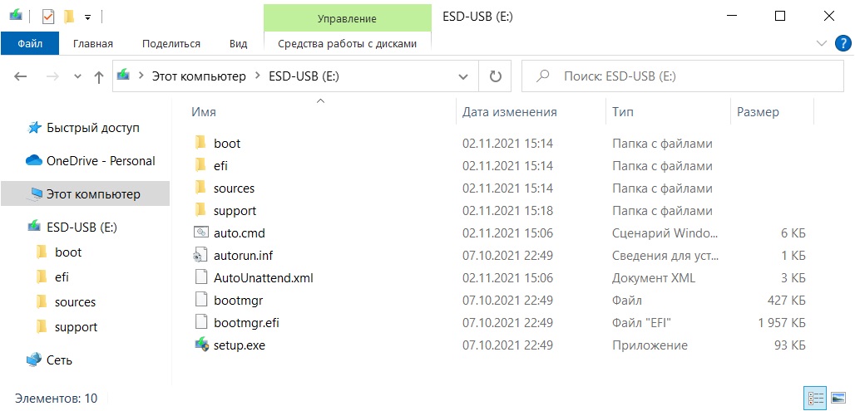Switch to the Вид tab
Image resolution: width=855 pixels, height=411 pixels.
pos(238,43)
